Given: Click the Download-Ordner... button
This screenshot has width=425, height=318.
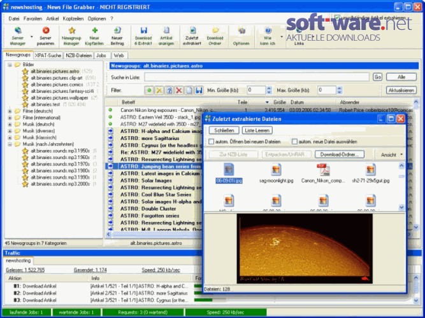Looking at the screenshot, I should coord(340,155).
